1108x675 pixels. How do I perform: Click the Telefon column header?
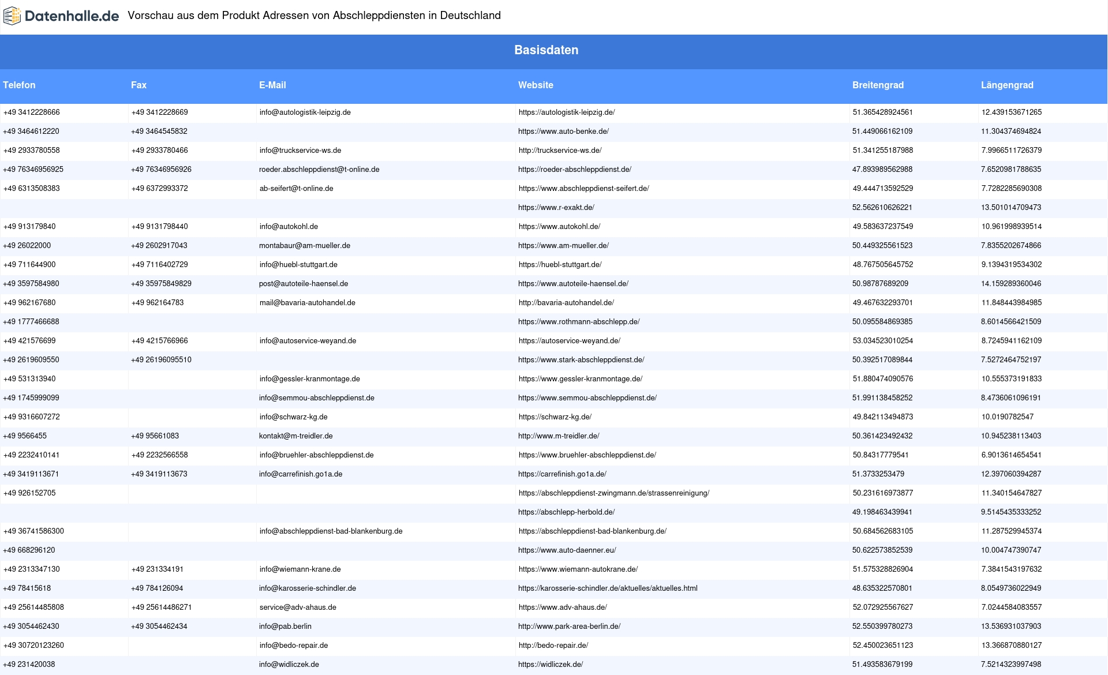tap(19, 85)
